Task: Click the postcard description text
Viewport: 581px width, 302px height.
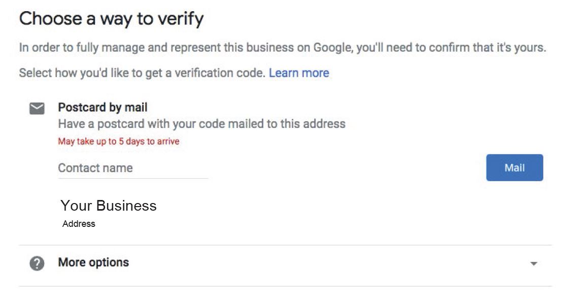Action: [x=201, y=124]
